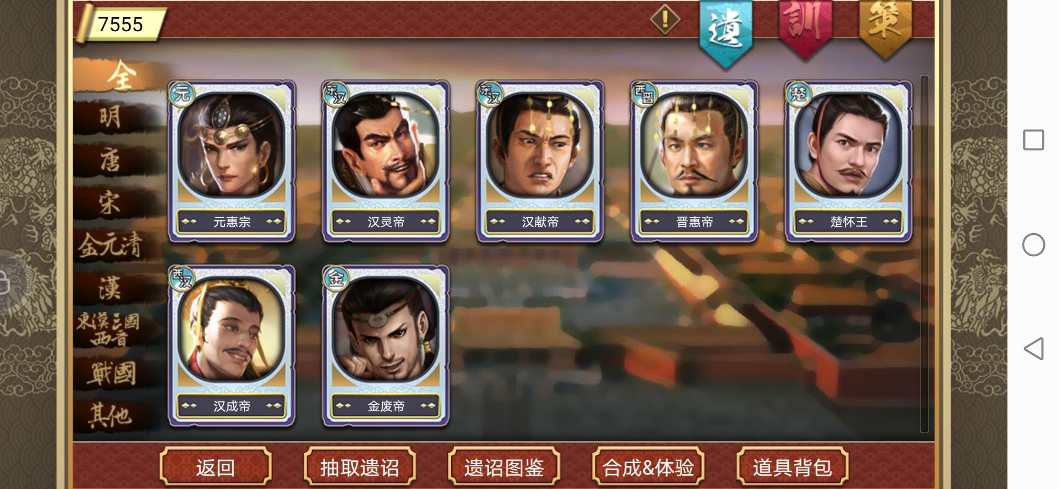This screenshot has height=489, width=1060.
Task: Tap the exclamation warning diamond icon
Action: pos(665,19)
